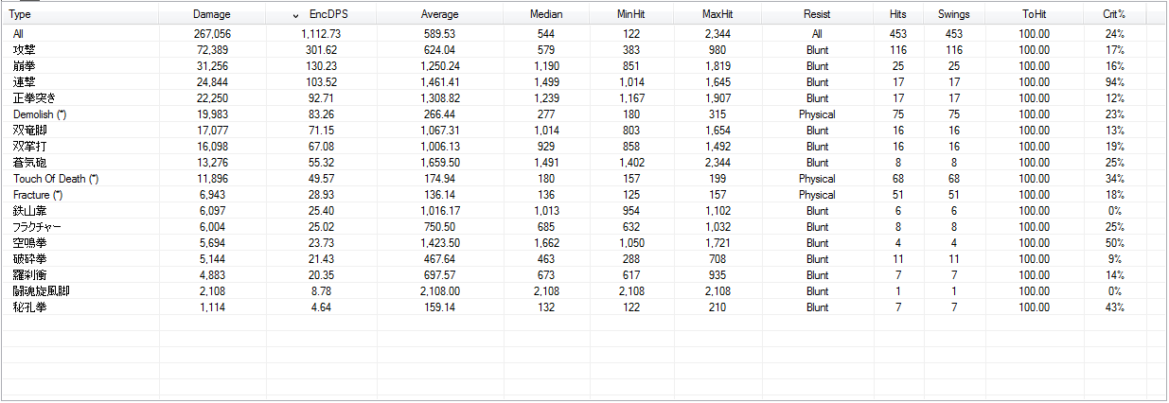1169x403 pixels.
Task: Click the Crit% column header
Action: 1114,15
